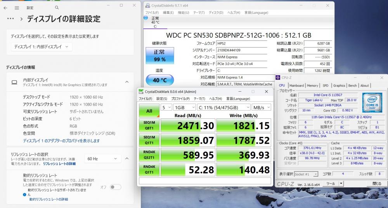This screenshot has width=388, height=208.
Task: Open the 60 Hz refresh rate dropdown
Action: click(x=103, y=159)
